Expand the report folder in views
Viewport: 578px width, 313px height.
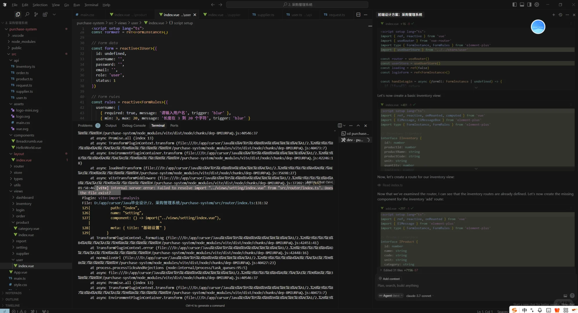[x=21, y=241]
